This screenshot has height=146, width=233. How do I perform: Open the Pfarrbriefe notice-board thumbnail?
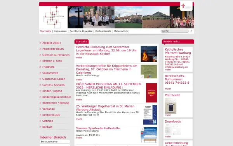pyautogui.click(x=170, y=106)
